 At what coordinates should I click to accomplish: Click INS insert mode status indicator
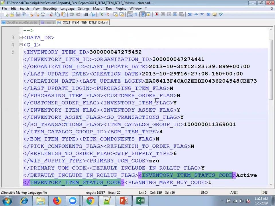265,193
